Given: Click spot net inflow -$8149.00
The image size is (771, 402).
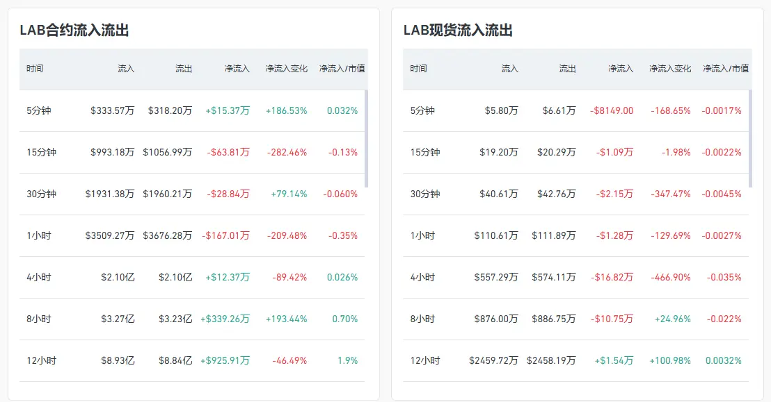Looking at the screenshot, I should 612,110.
